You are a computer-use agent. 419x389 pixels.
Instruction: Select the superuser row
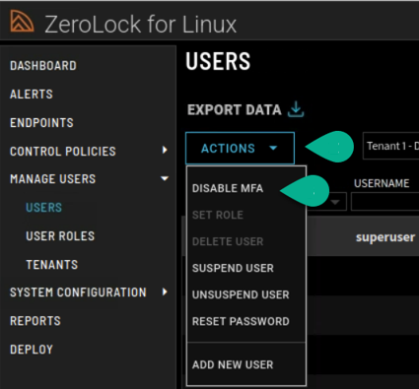click(363, 236)
